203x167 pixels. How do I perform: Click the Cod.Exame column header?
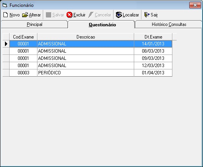pyautogui.click(x=23, y=37)
